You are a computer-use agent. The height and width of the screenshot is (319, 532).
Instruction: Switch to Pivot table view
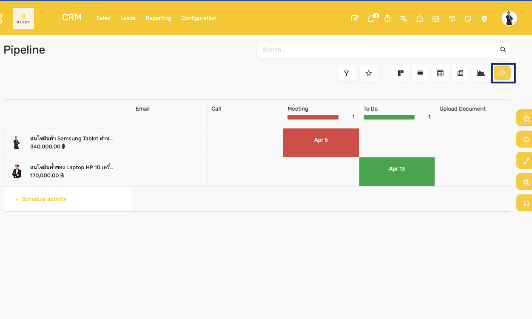coord(460,73)
